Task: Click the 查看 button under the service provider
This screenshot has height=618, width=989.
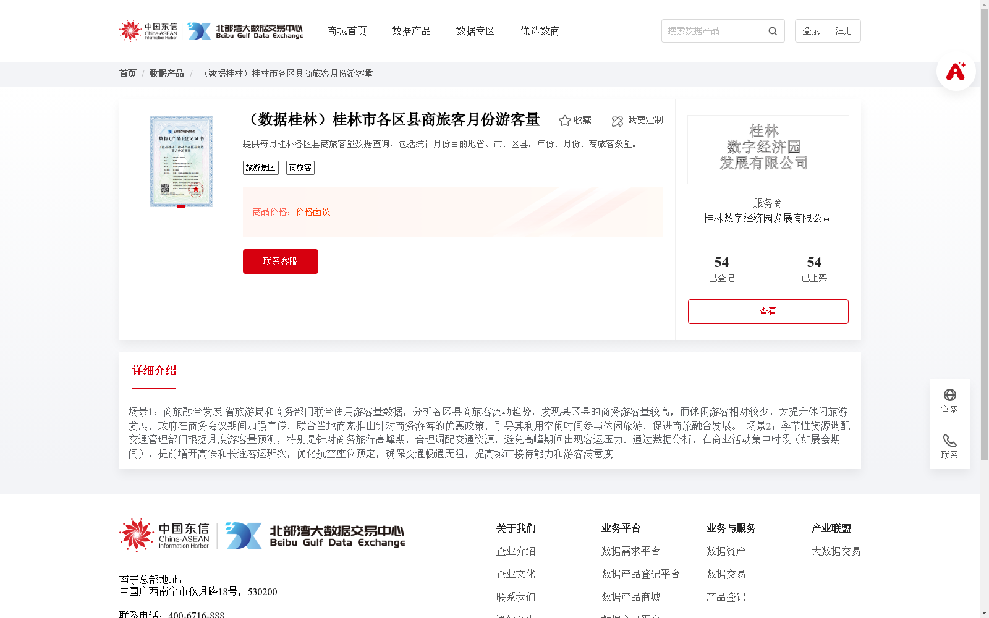Action: click(768, 311)
